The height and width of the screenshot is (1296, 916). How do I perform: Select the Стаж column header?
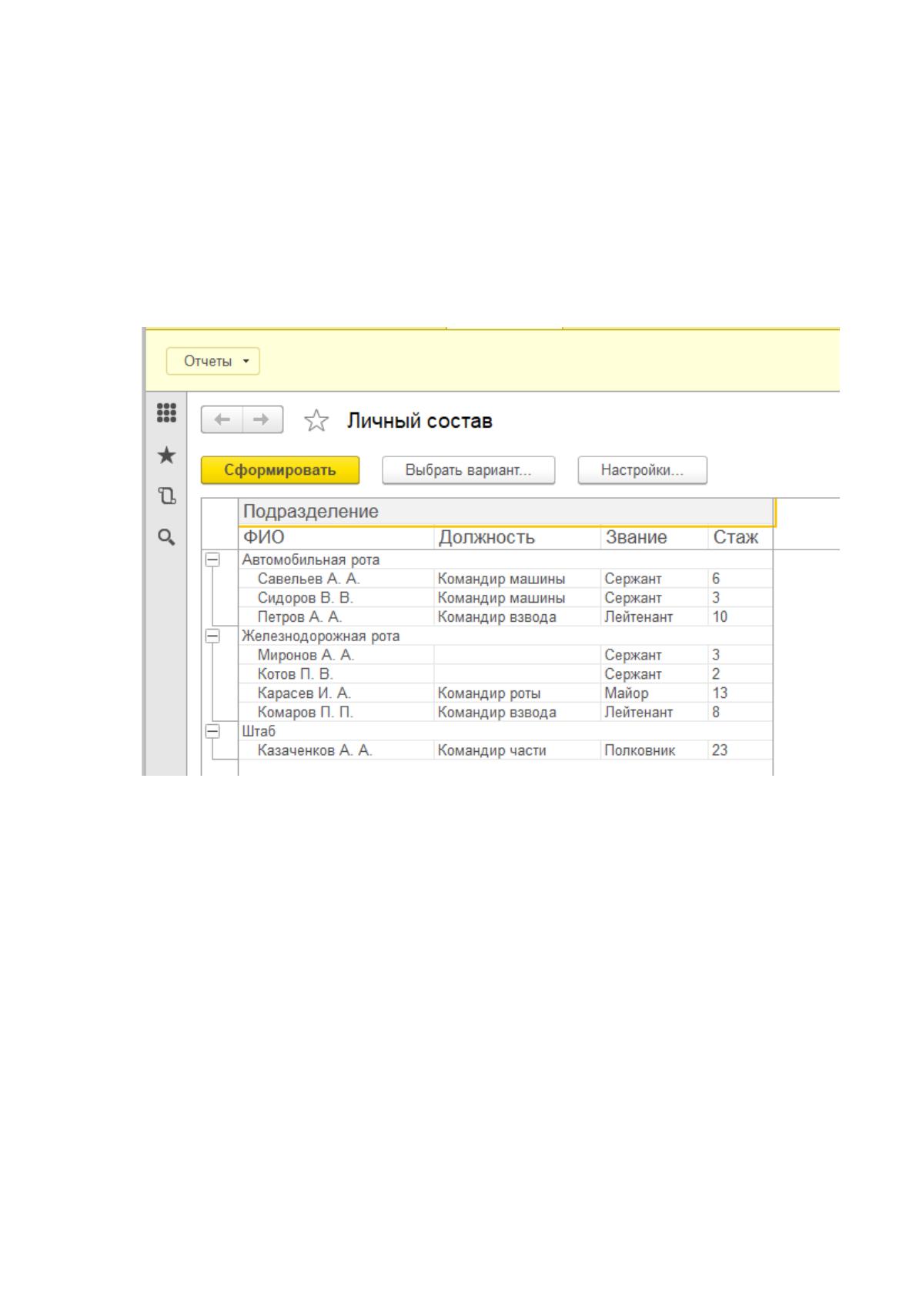coord(740,538)
